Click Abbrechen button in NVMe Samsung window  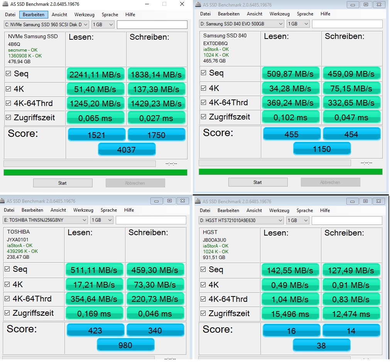click(x=135, y=183)
